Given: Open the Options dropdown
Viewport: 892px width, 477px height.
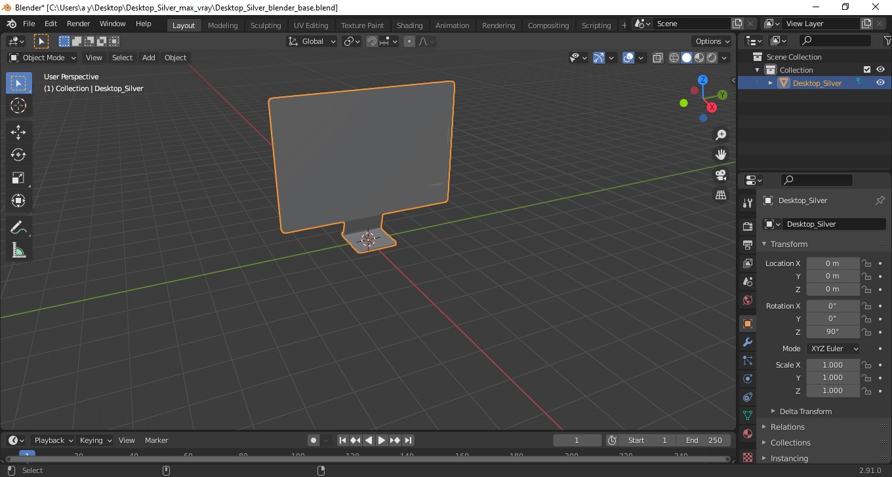Looking at the screenshot, I should 713,41.
